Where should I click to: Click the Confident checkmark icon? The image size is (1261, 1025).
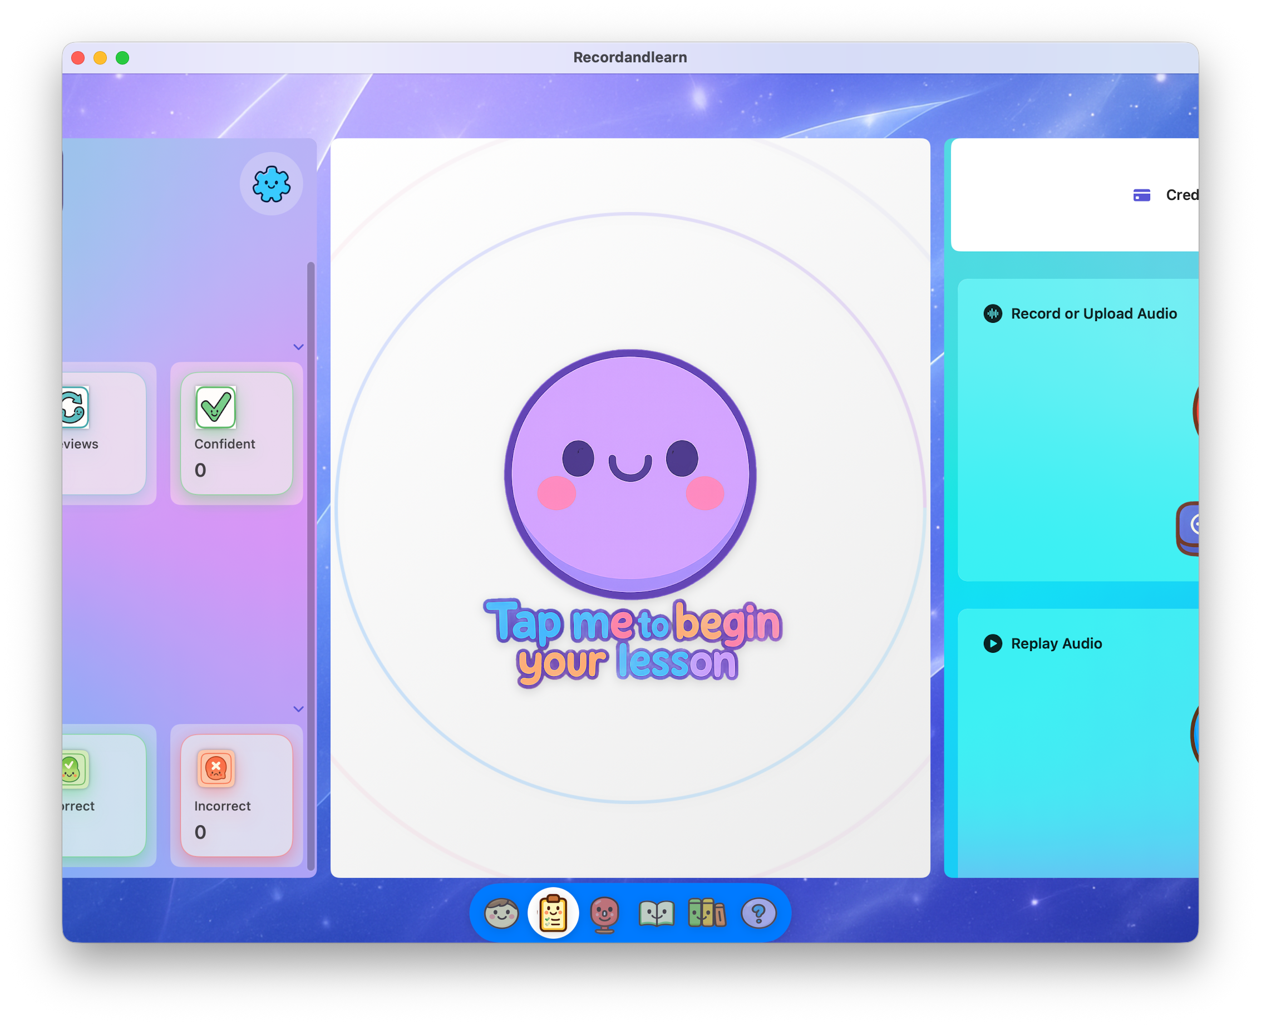click(215, 407)
